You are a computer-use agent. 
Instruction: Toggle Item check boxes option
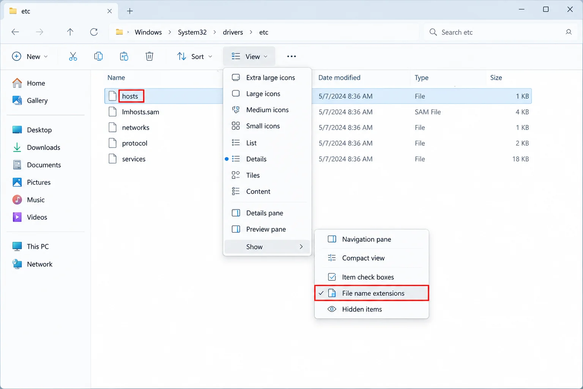(372, 277)
